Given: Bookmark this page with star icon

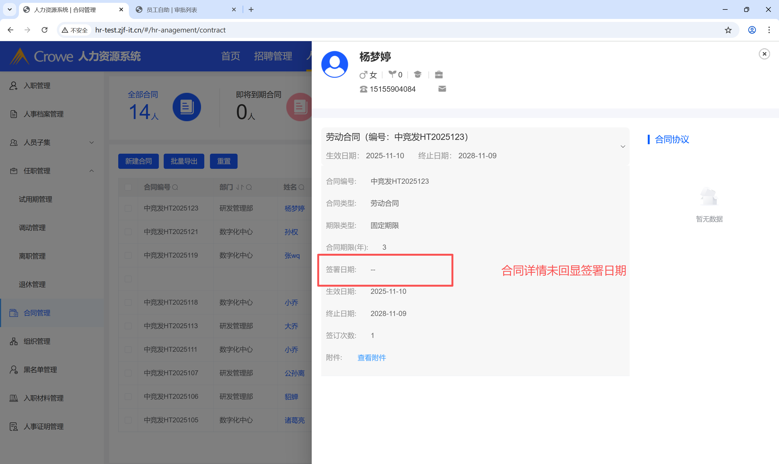Looking at the screenshot, I should 728,30.
